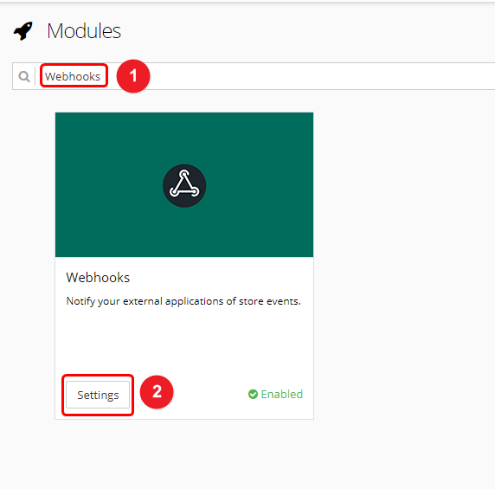This screenshot has width=495, height=489.
Task: Focus the modules search field
Action: tap(254, 76)
